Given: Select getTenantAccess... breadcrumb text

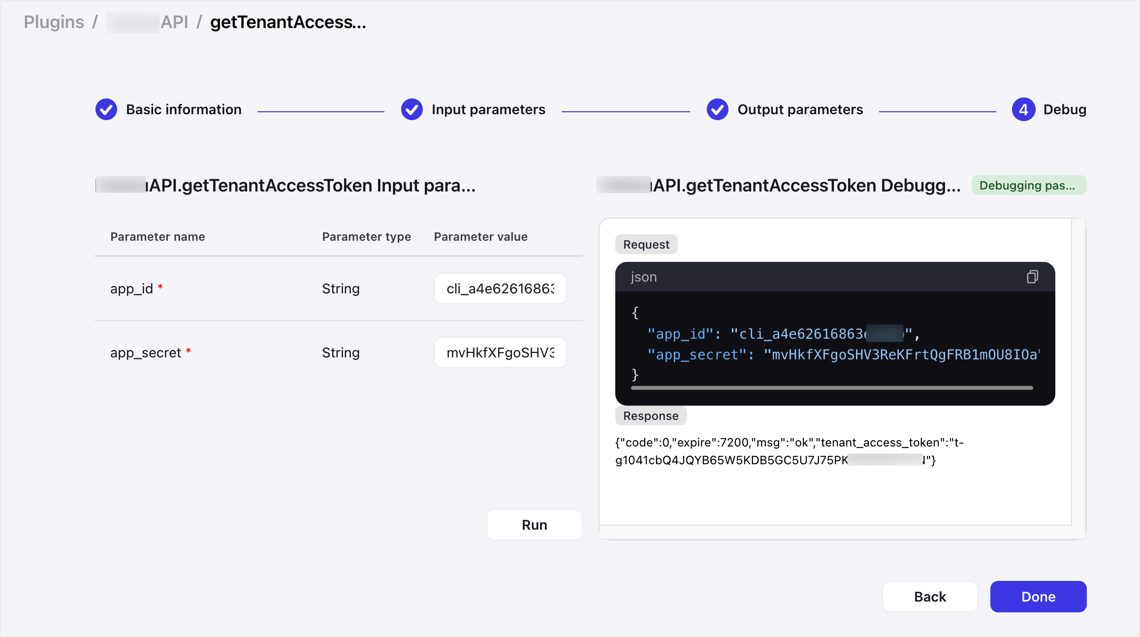Looking at the screenshot, I should 288,22.
